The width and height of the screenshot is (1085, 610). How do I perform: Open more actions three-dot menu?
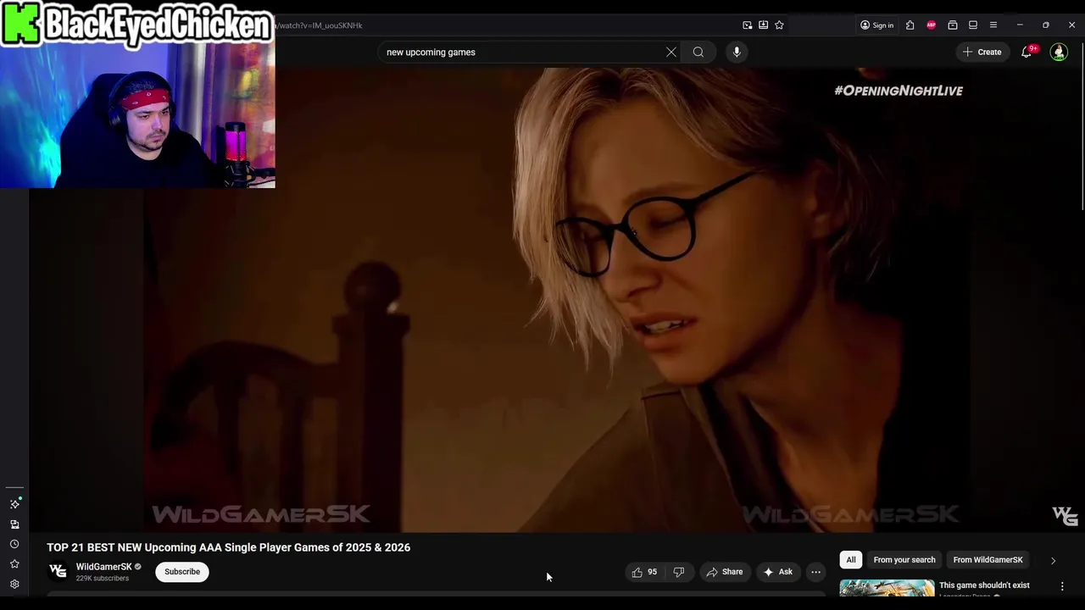tap(816, 572)
